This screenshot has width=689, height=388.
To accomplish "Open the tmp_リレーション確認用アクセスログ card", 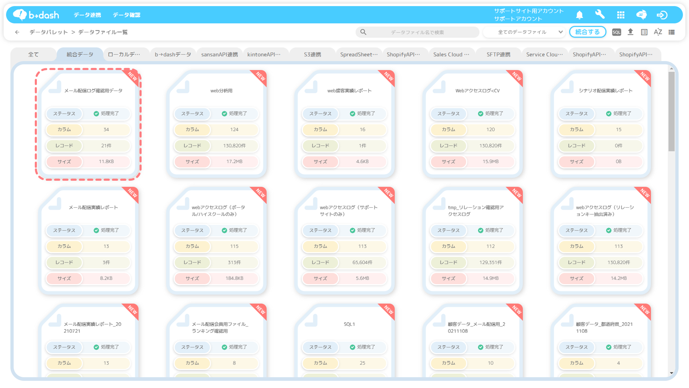I will click(473, 241).
